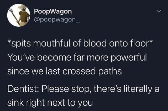This screenshot has height=111, width=168.
Task: Click the word 'blood' in the tweet
Action: pos(95,44)
